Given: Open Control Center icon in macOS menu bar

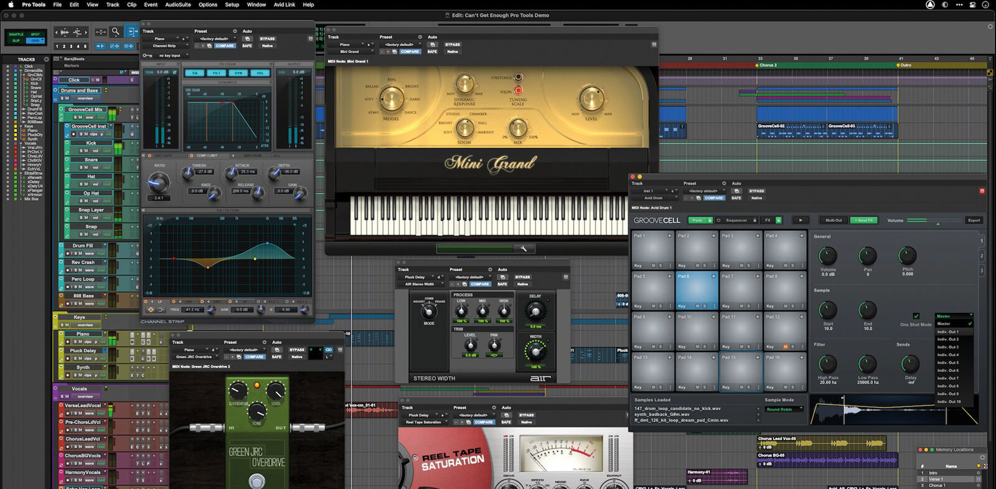Looking at the screenshot, I should 974,4.
